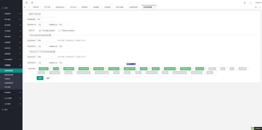The image size is (262, 130).
Task: Click the refresh icon in the top bar
Action: (x=32, y=2)
